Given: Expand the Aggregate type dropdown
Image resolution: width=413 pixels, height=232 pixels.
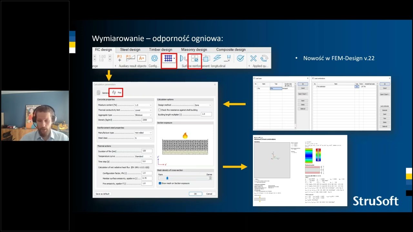Looking at the screenshot, I should pyautogui.click(x=143, y=115).
